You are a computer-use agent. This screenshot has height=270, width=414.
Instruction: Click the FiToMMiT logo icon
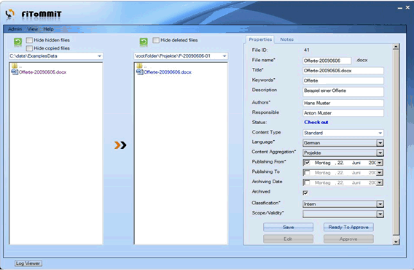click(9, 14)
